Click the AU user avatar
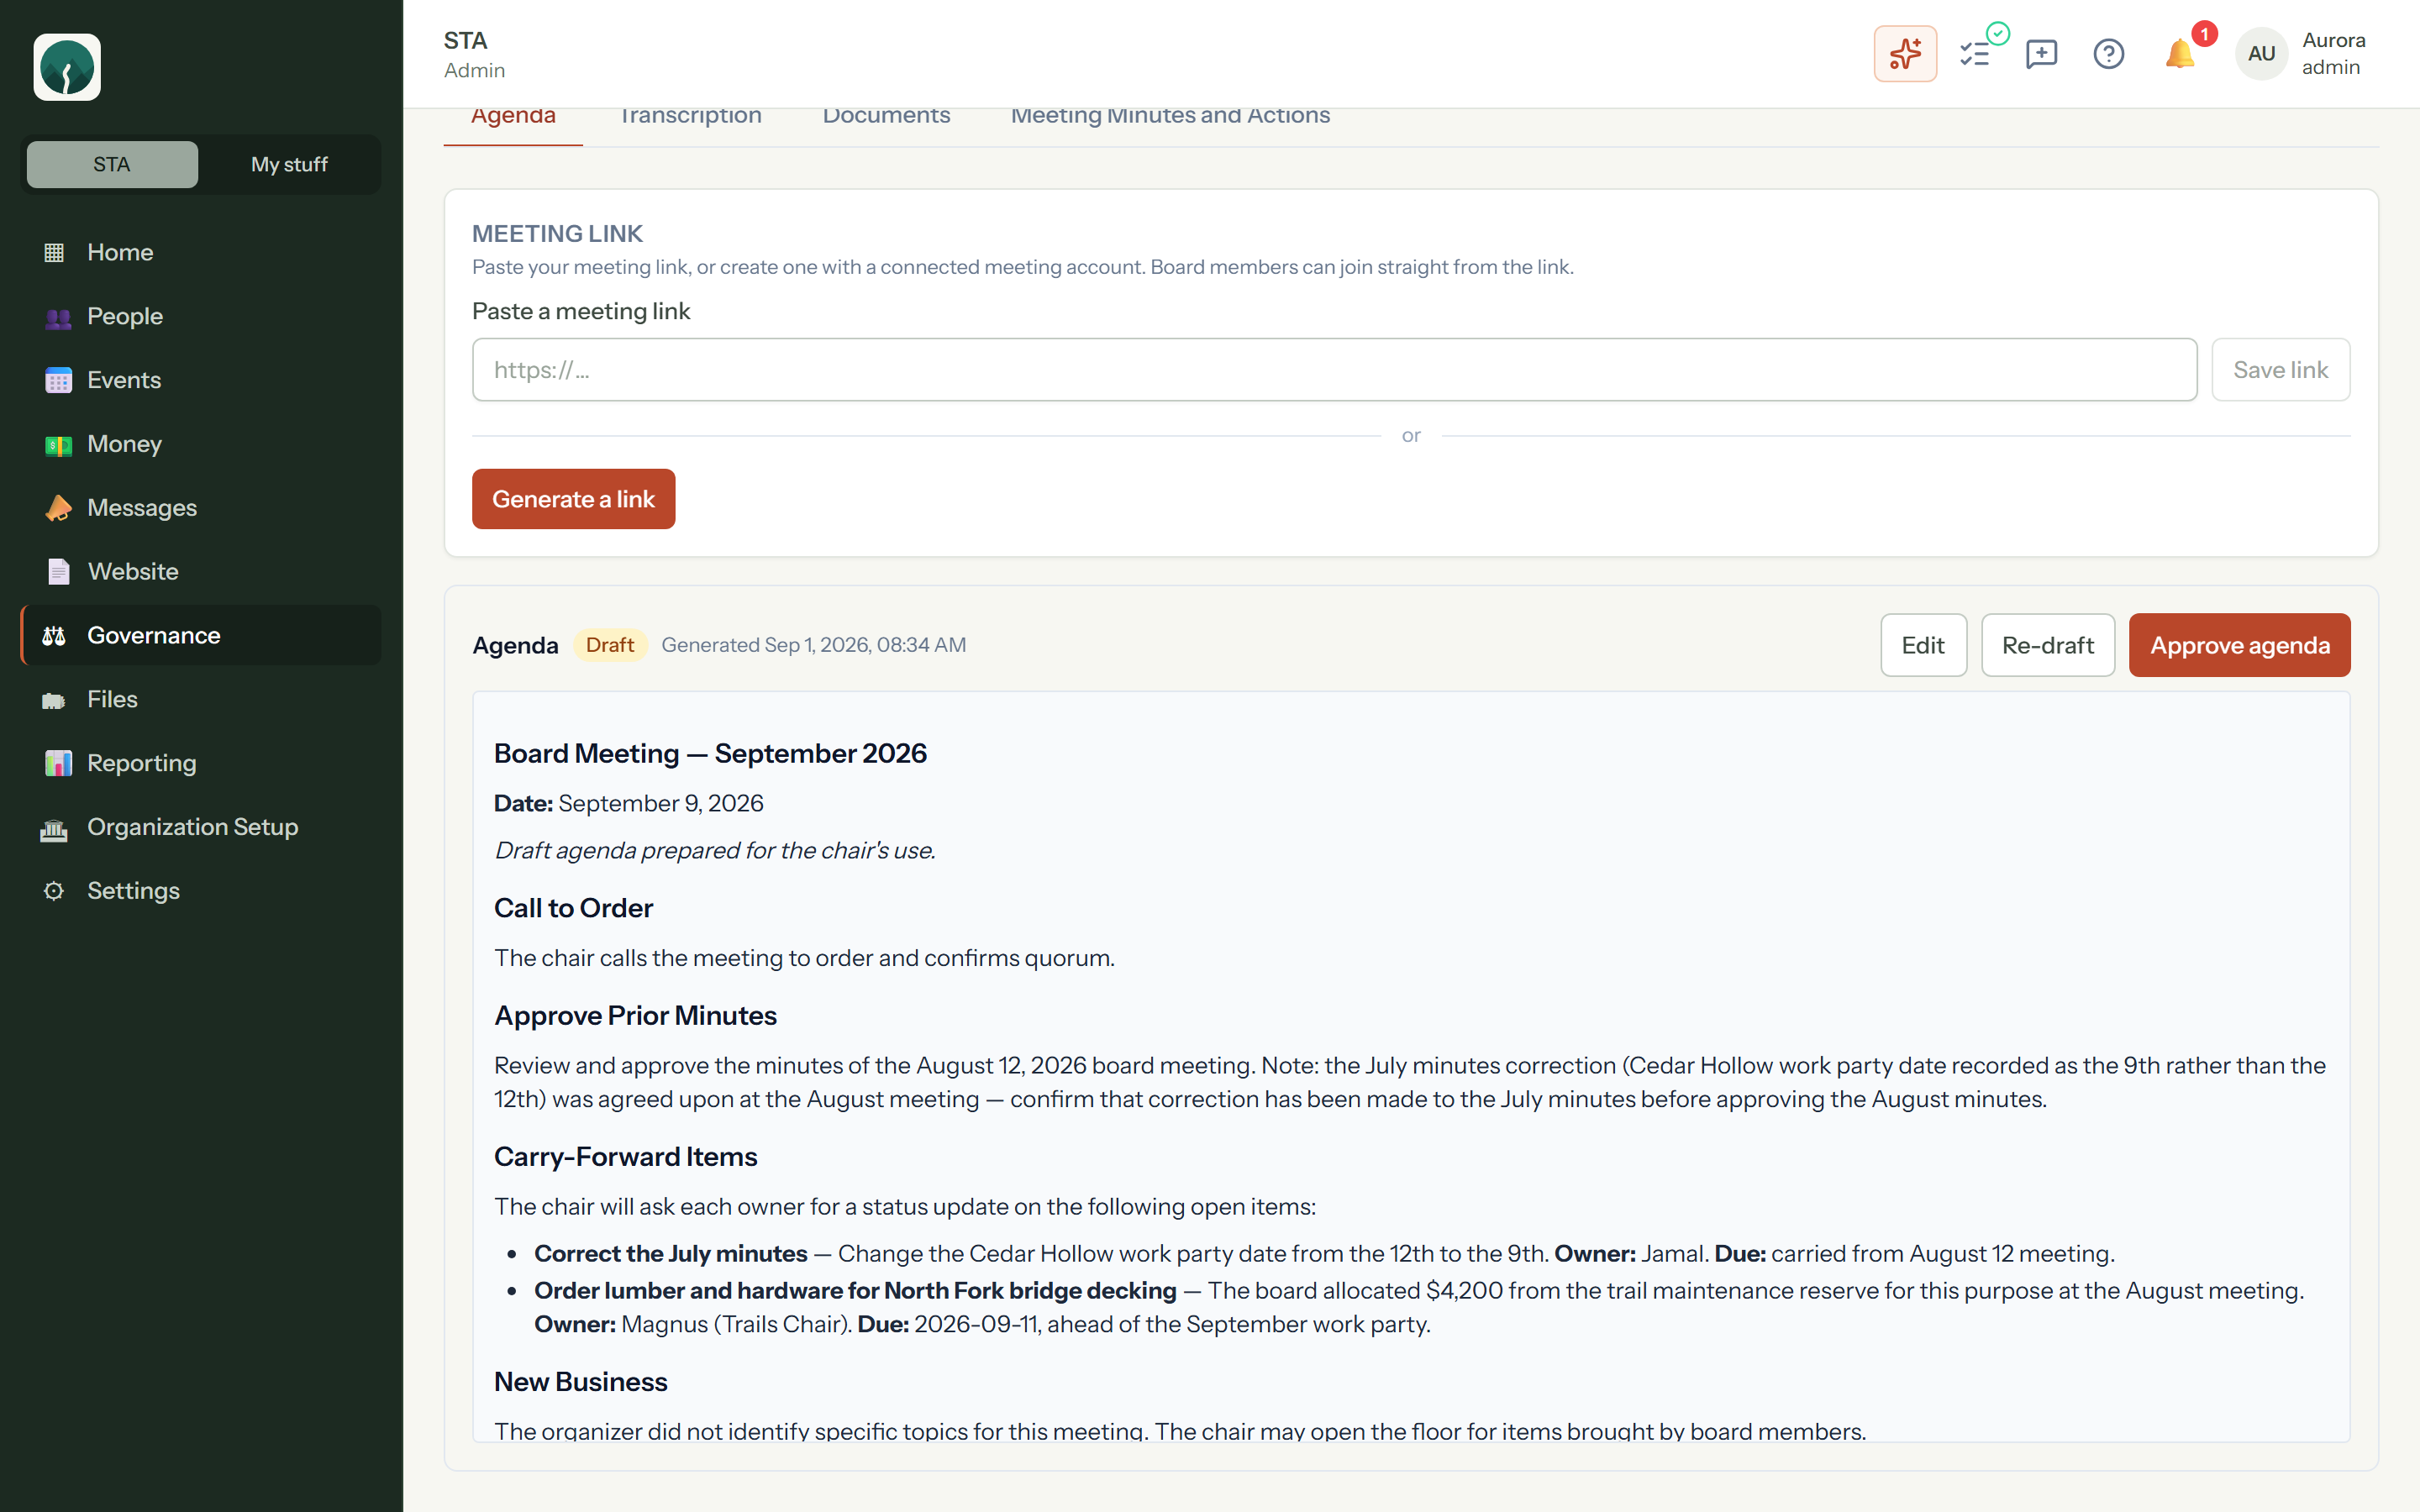 coord(2261,54)
